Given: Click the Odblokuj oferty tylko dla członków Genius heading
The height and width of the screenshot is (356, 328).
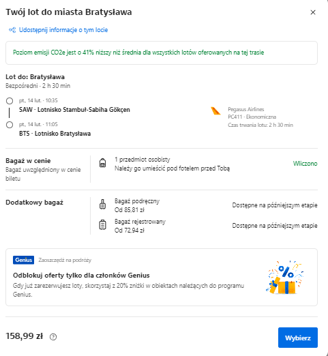Looking at the screenshot, I should (x=81, y=276).
